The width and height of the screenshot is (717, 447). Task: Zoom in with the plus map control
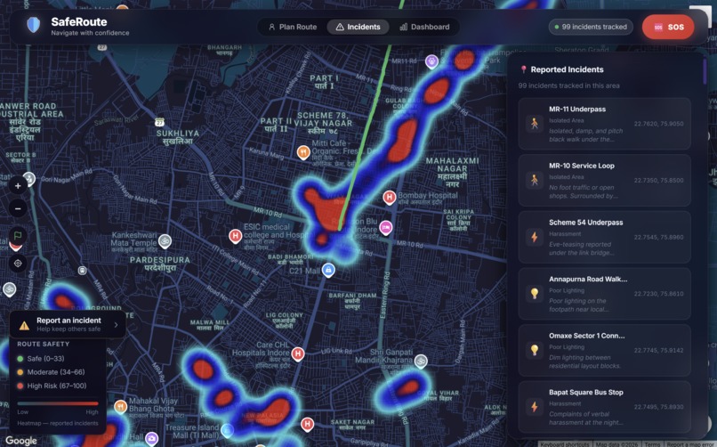point(18,186)
